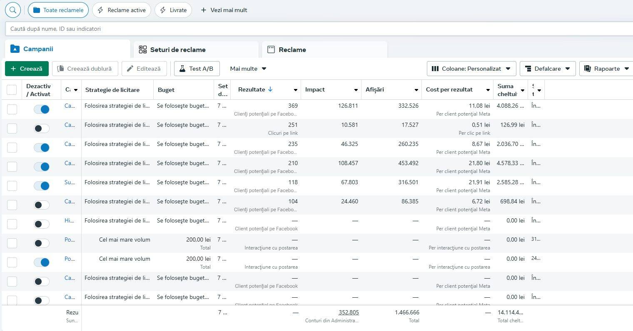Click the 0,51 lei cost per click cell
The image size is (633, 331).
(481, 125)
